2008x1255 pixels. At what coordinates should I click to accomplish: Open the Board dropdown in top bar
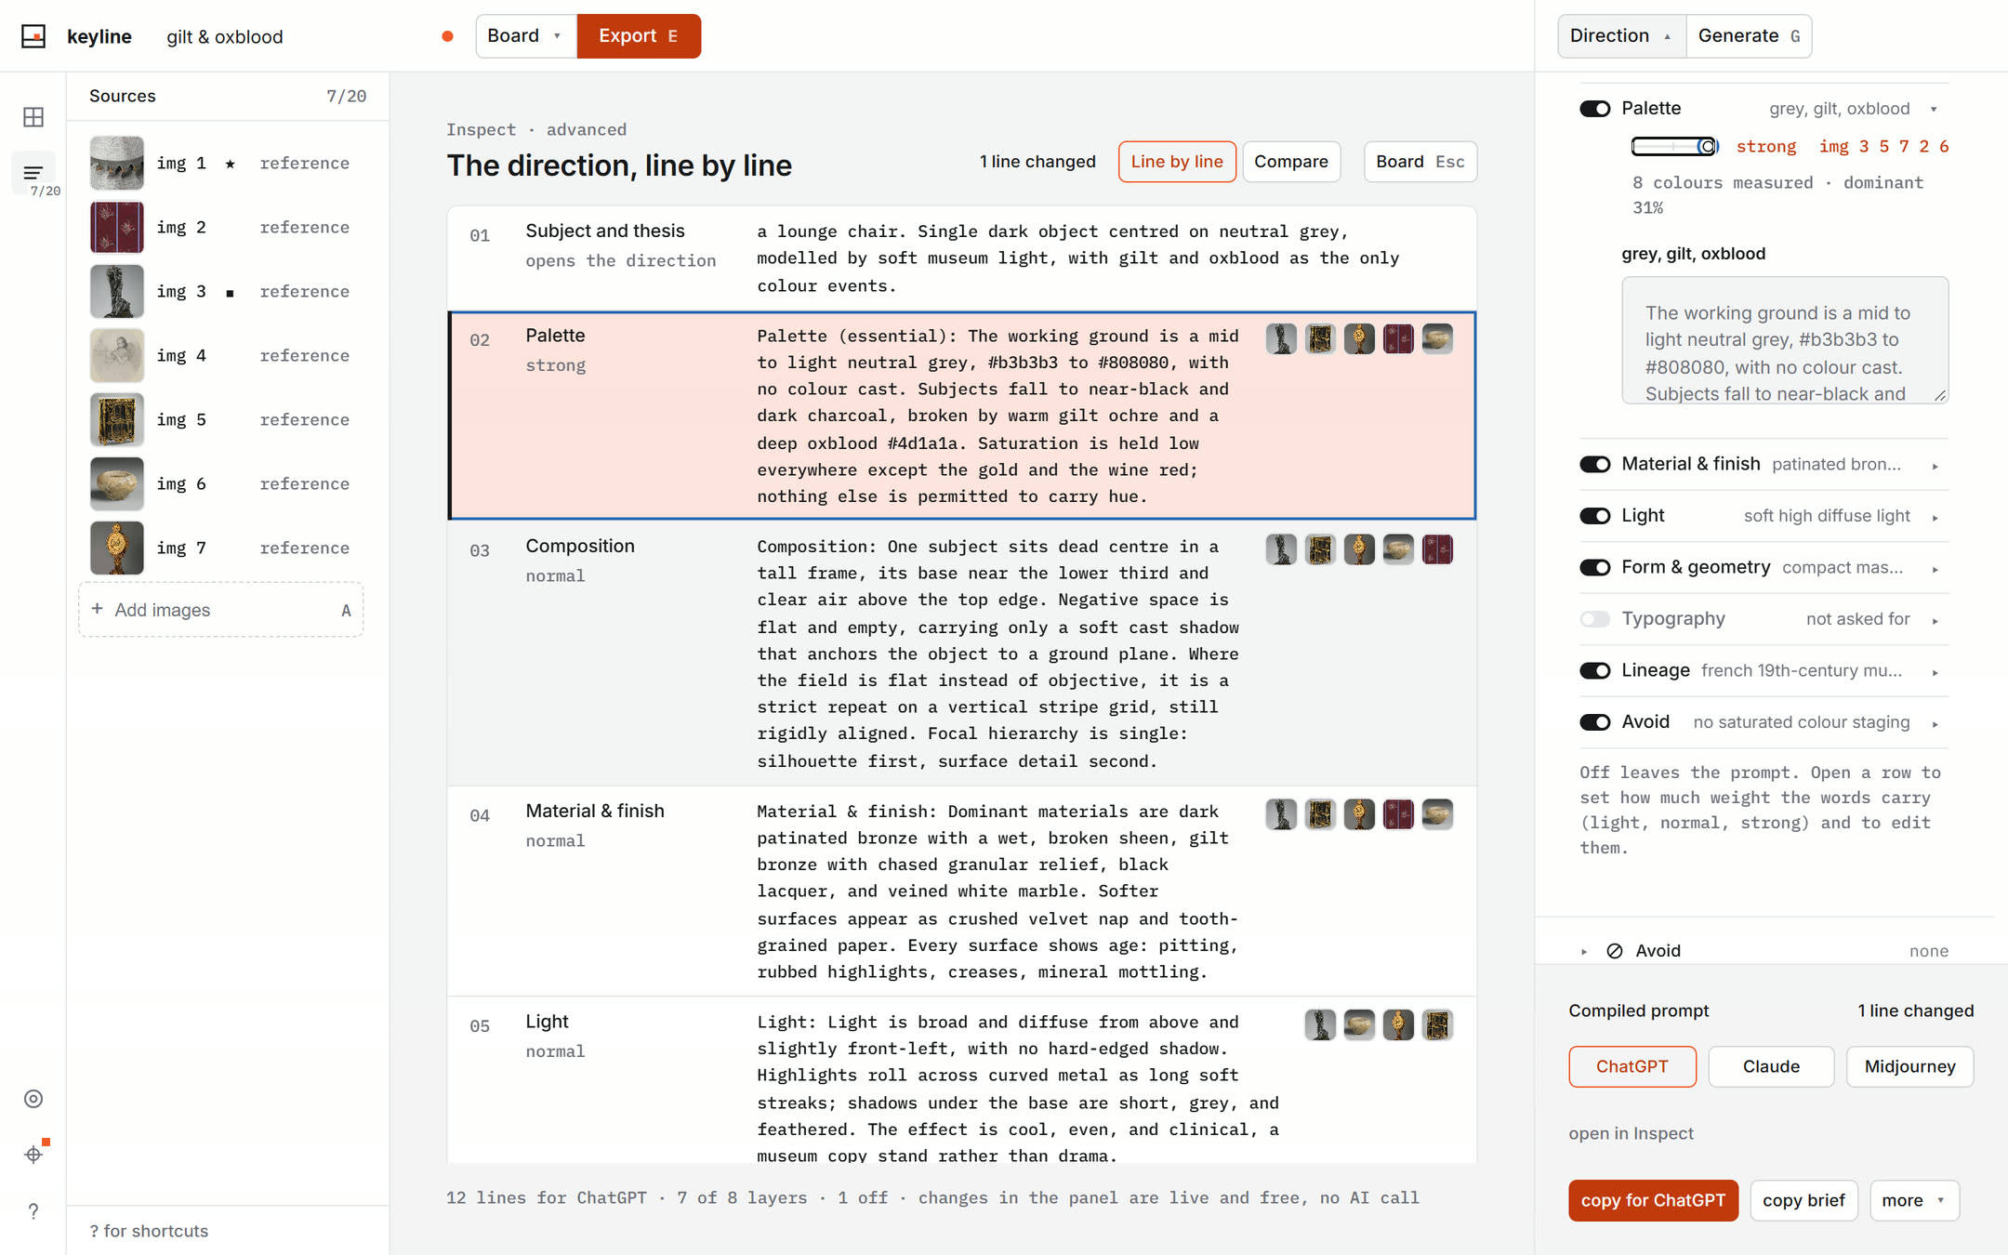[x=526, y=36]
